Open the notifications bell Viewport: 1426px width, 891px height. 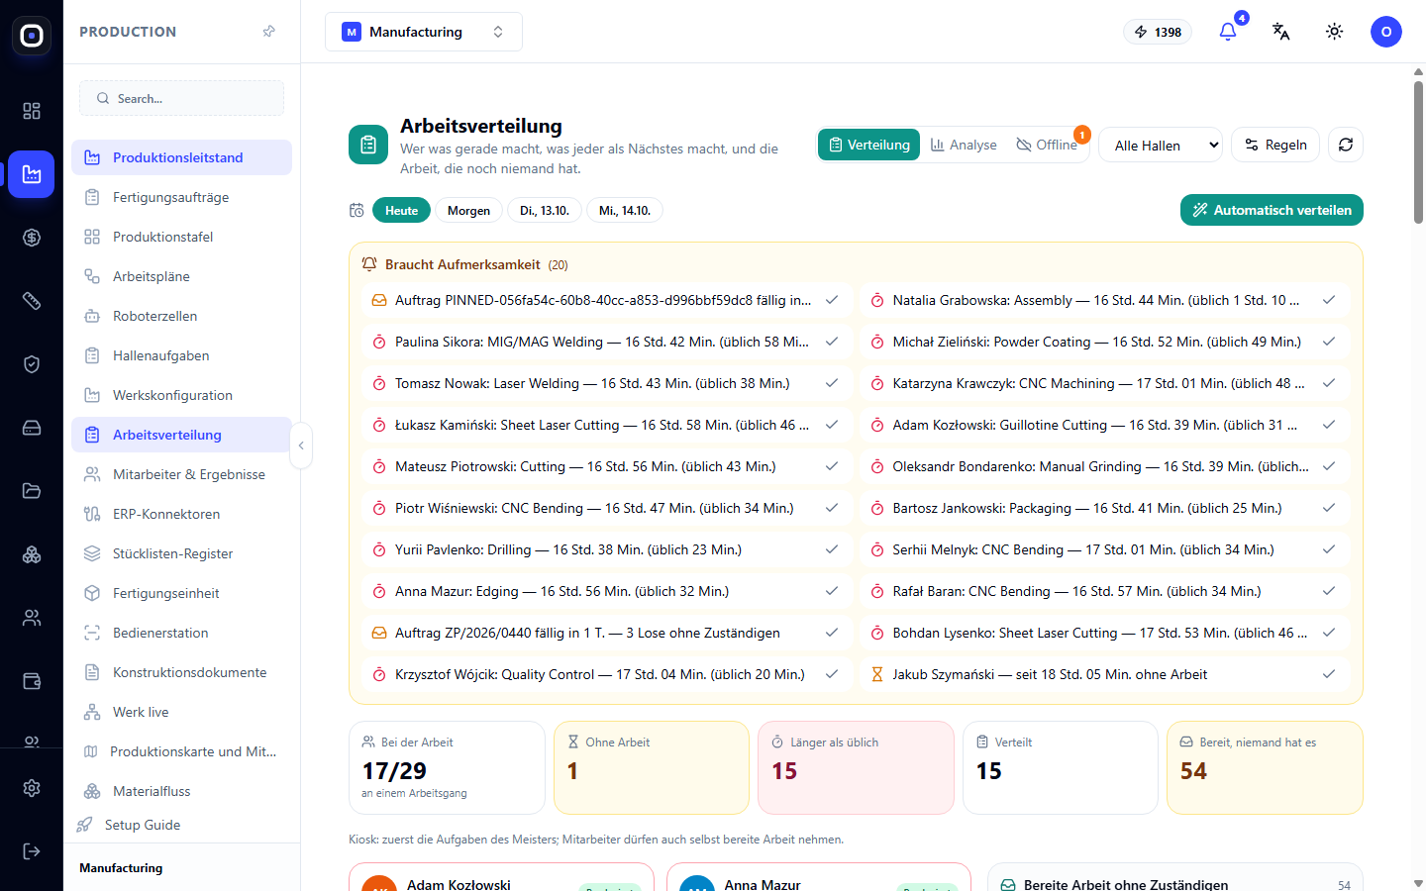click(1228, 32)
